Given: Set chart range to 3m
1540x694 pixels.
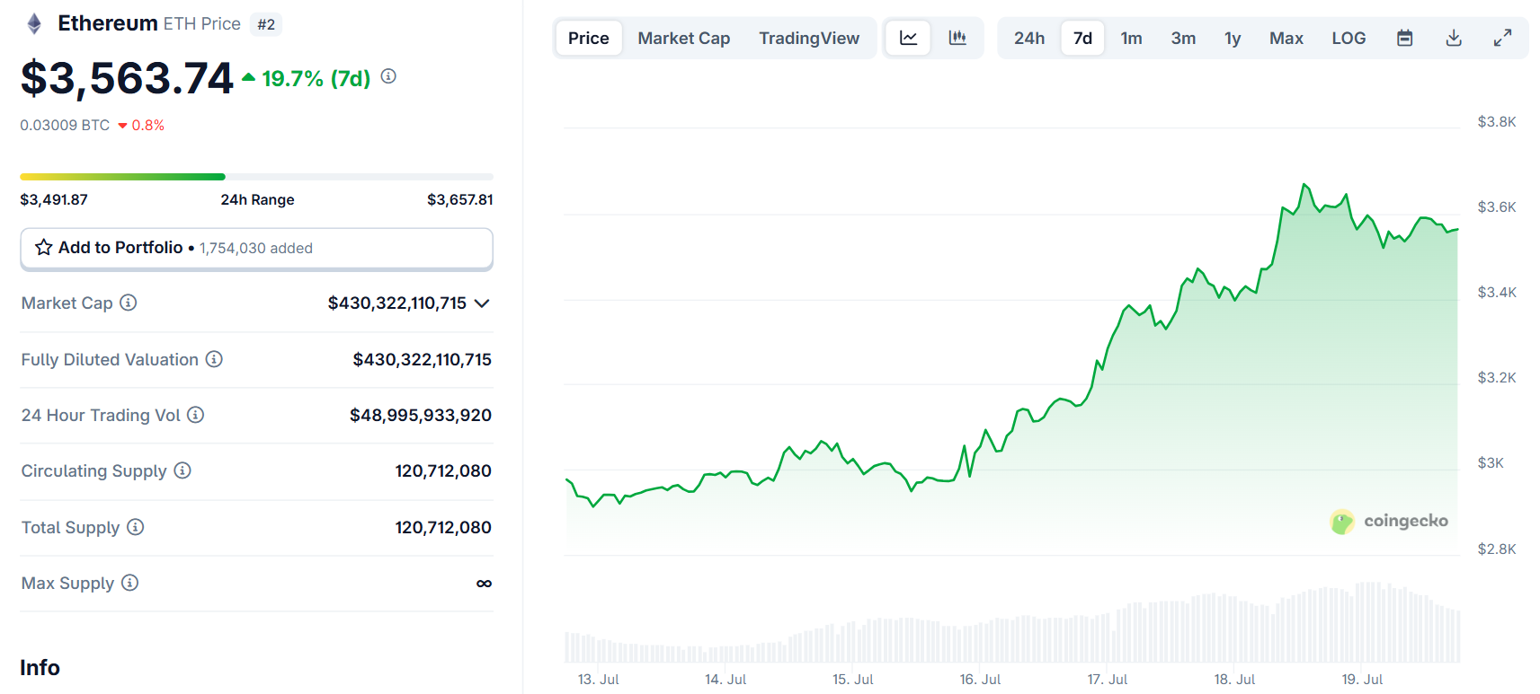Looking at the screenshot, I should [1183, 38].
